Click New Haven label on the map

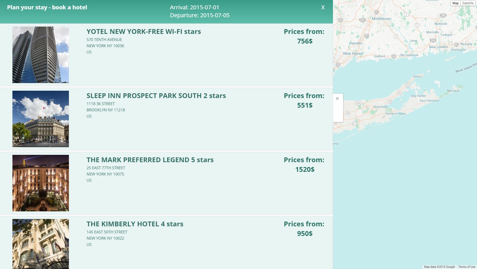pos(353,53)
